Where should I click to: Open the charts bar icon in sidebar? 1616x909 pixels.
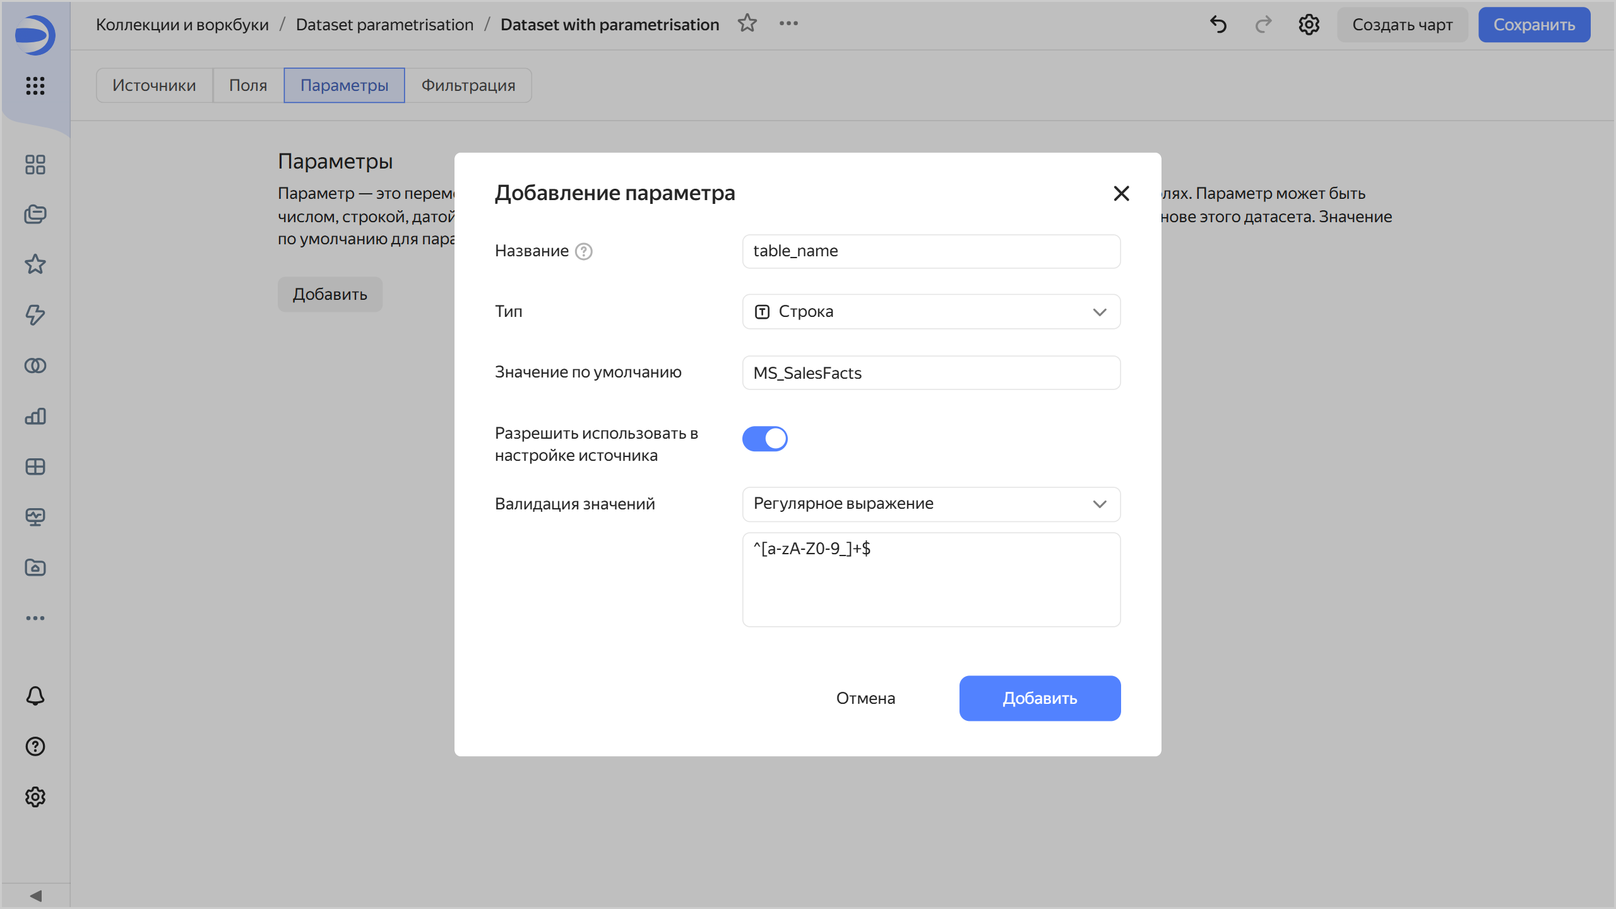tap(35, 416)
